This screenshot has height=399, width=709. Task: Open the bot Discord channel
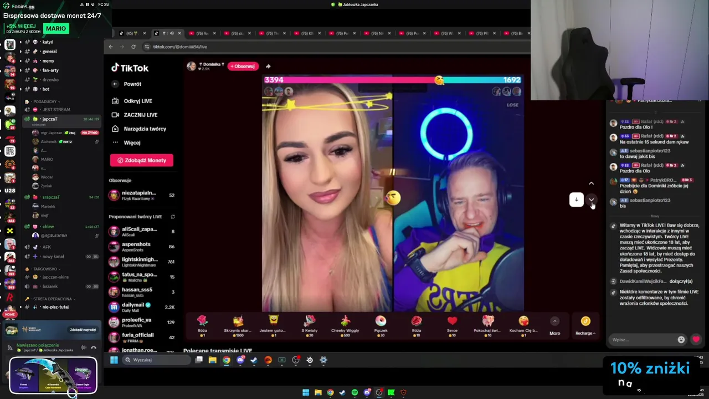45,89
